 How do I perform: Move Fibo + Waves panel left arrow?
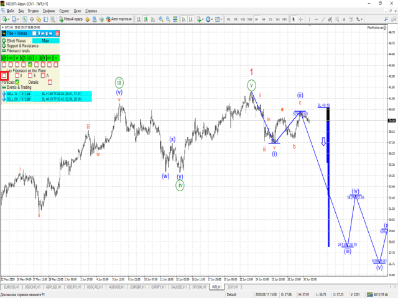pos(51,34)
